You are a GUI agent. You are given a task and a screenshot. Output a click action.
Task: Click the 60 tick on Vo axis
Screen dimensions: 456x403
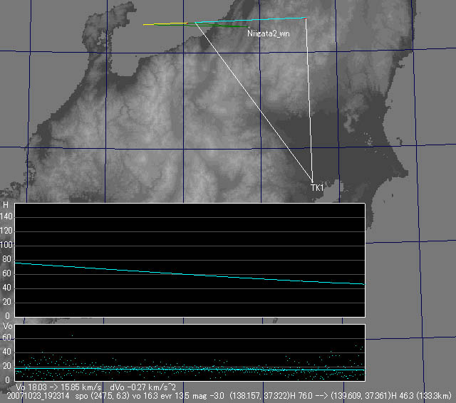pos(6,337)
